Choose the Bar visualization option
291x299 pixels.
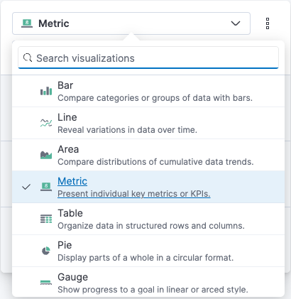tap(148, 91)
